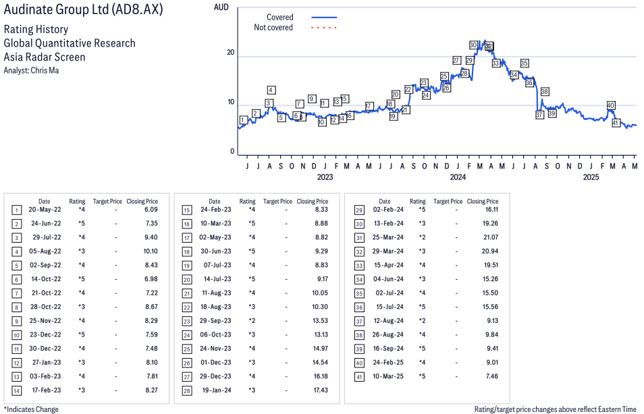Click the 'Not covered' legend label
Screen dimensions: 644x414
273,28
